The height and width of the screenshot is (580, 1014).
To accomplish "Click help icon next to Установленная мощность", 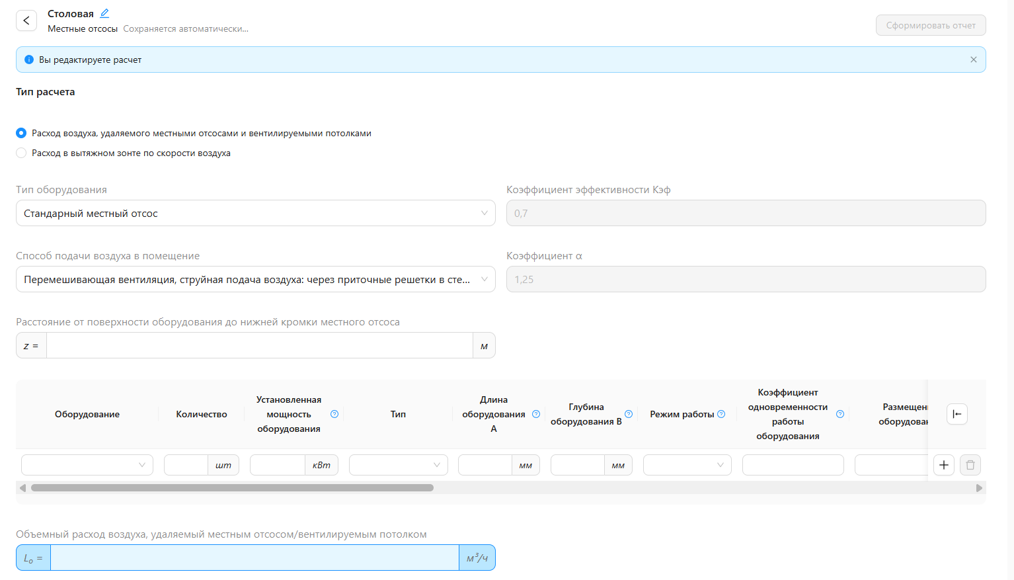I will coord(334,414).
